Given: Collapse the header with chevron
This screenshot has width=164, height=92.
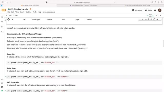Looking at the screenshot, I should [x=161, y=16].
